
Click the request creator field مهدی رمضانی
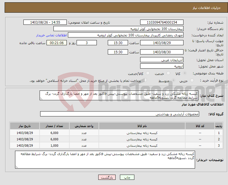point(126,35)
